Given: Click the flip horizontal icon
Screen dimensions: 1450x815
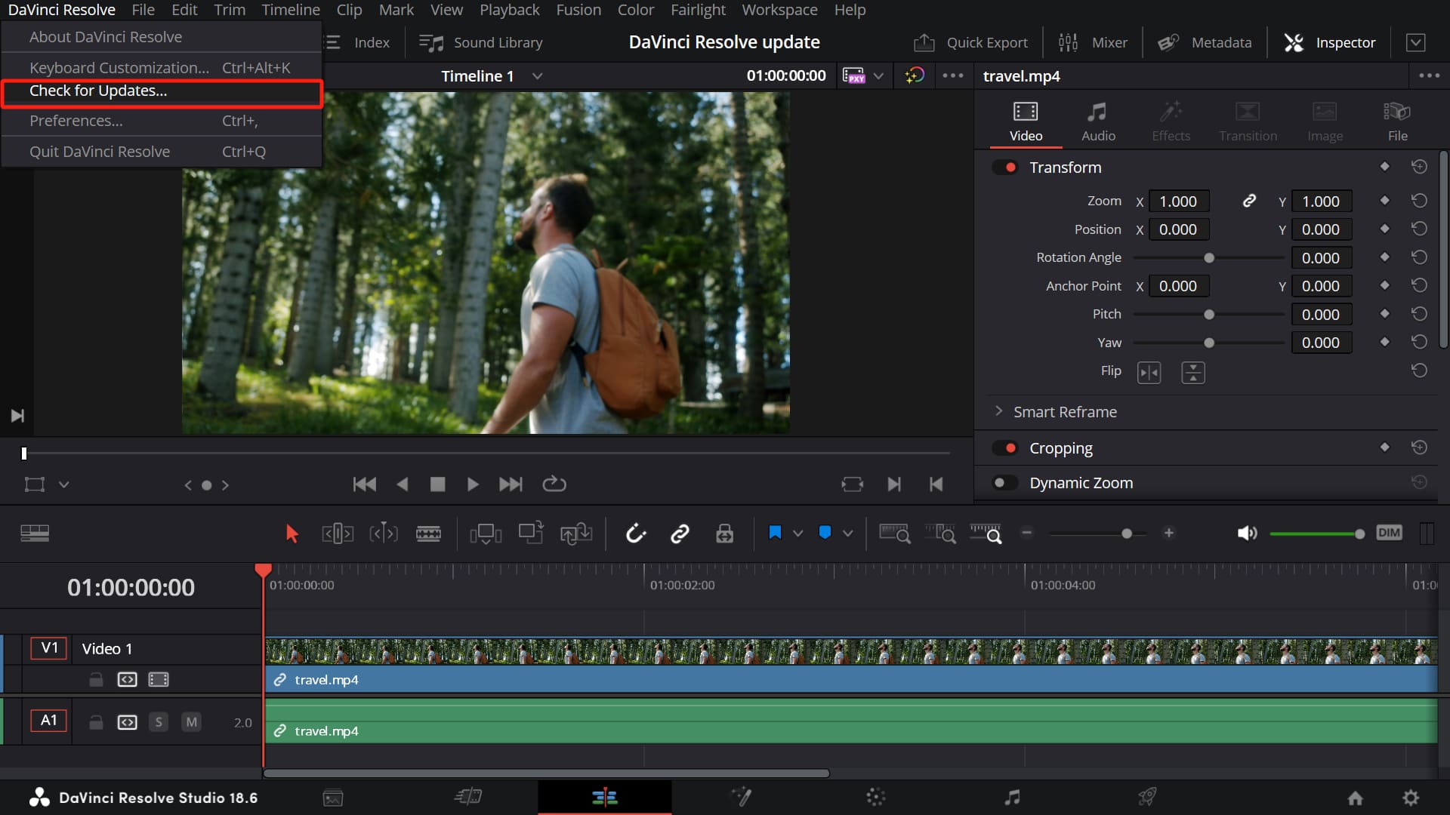Looking at the screenshot, I should [1149, 372].
